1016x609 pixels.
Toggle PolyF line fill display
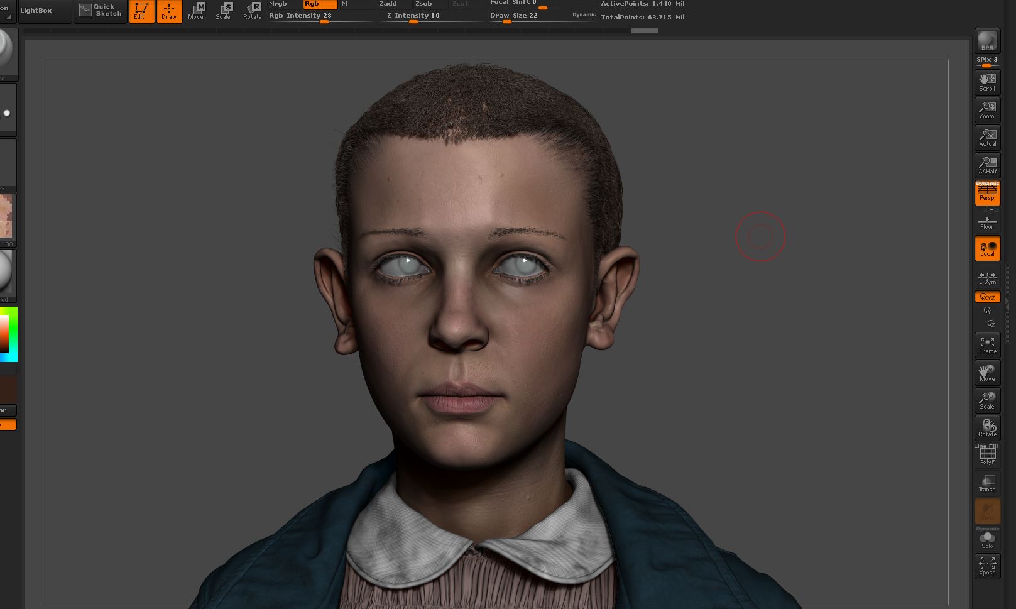tap(987, 455)
